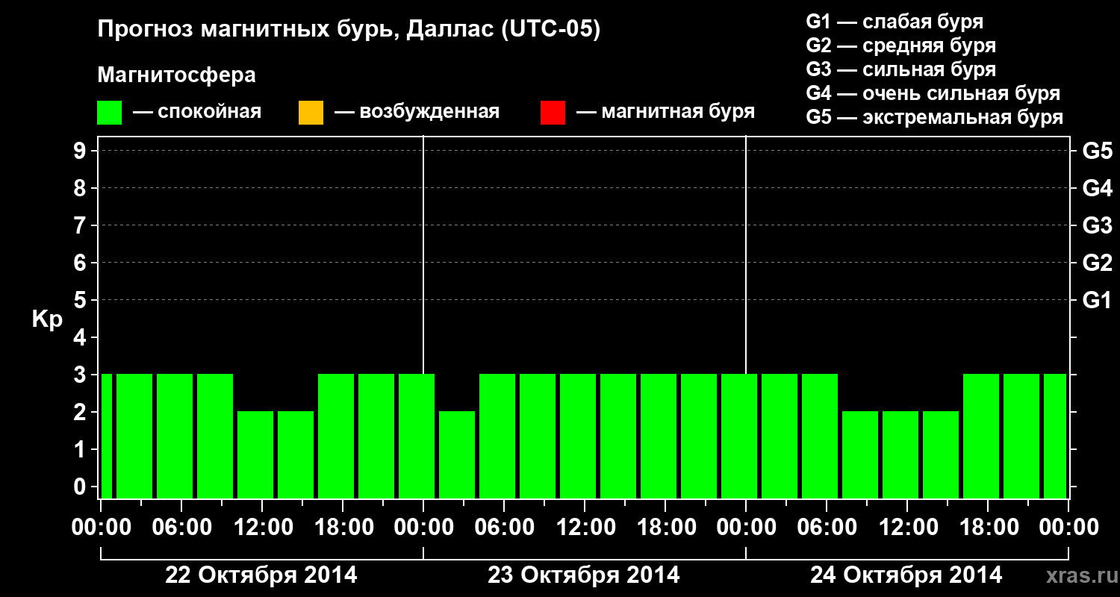Click the right-axis 'G2' storm level label

[x=1098, y=263]
